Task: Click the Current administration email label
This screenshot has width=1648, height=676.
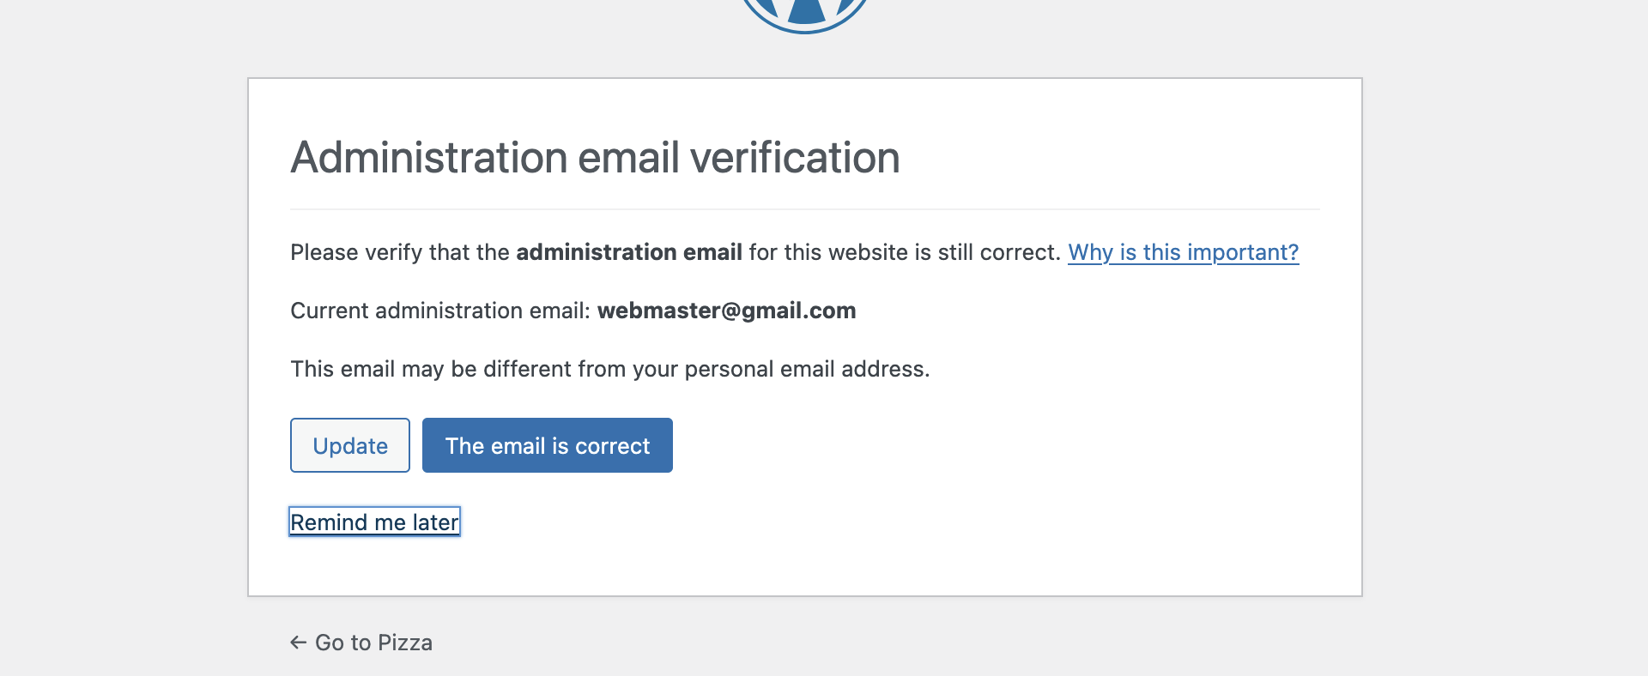Action: pos(440,311)
